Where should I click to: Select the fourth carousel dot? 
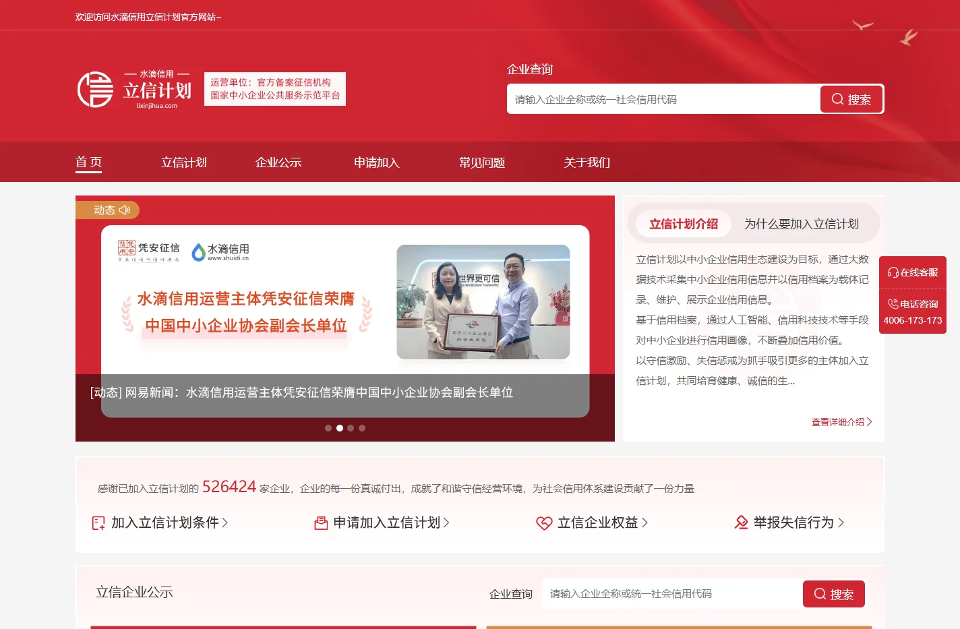pos(362,428)
